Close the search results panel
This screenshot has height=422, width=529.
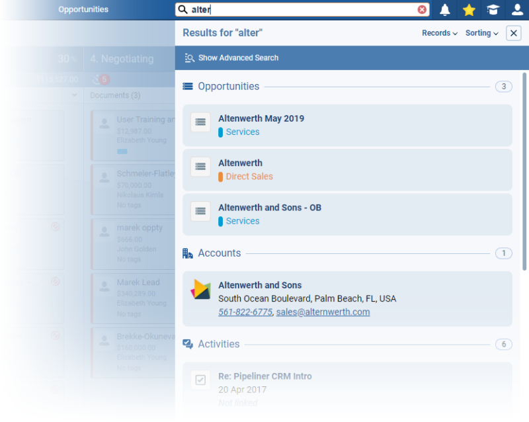coord(513,33)
